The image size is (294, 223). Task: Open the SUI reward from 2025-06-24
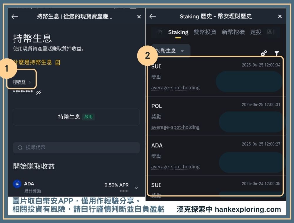pyautogui.click(x=216, y=188)
